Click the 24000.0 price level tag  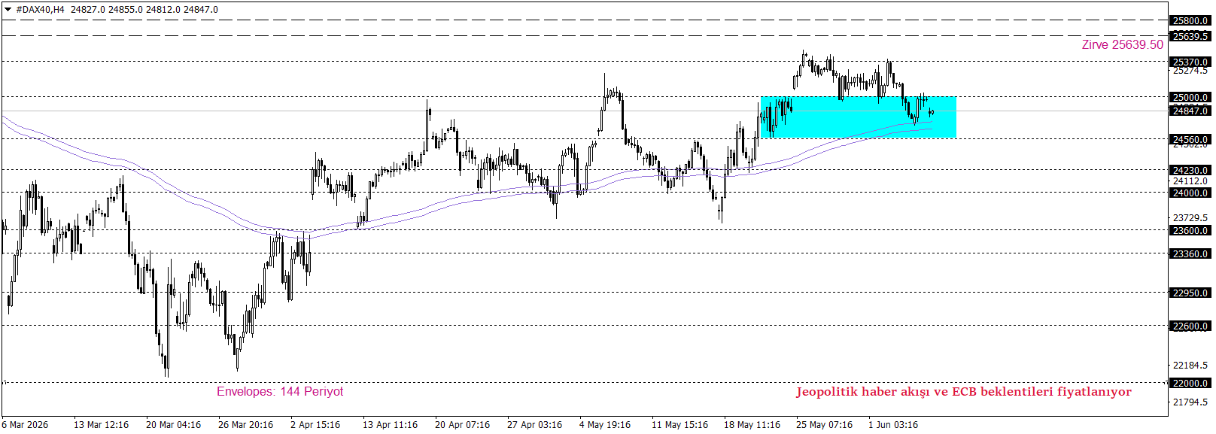pos(1190,193)
